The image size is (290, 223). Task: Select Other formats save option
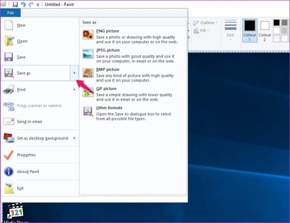[133, 113]
